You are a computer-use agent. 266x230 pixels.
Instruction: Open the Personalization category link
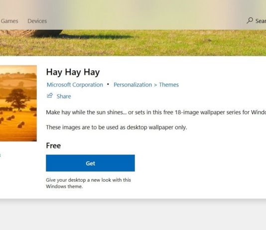pos(133,85)
